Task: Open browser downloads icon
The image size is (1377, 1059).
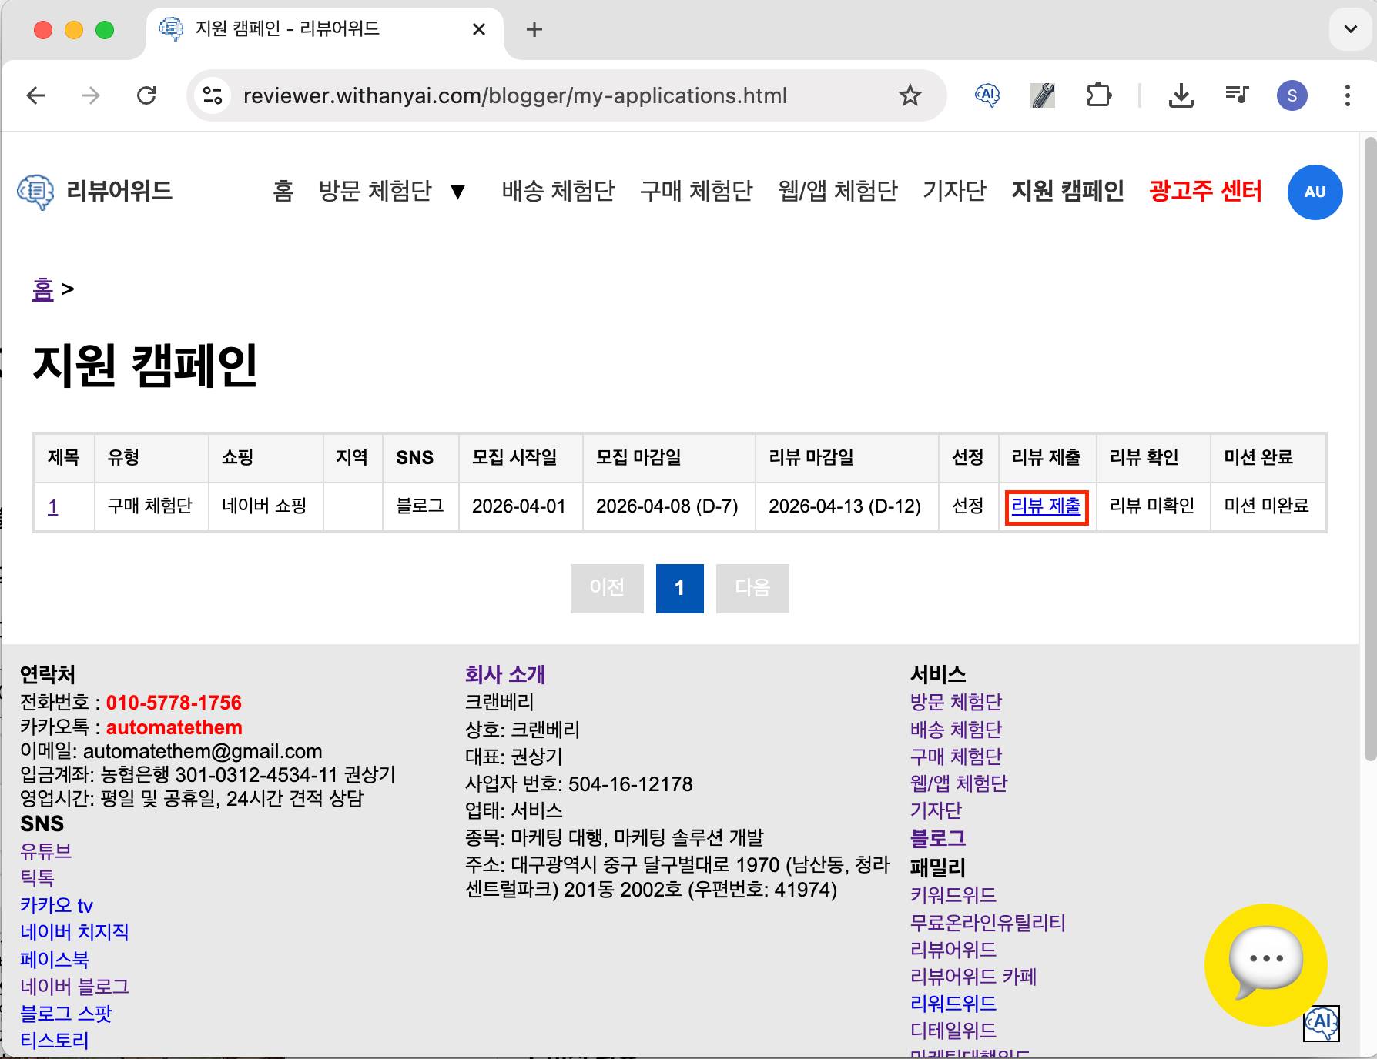Action: click(x=1180, y=95)
